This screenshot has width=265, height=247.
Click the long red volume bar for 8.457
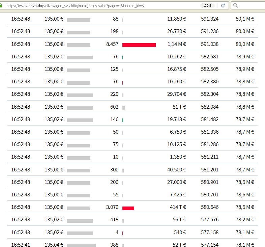139,45
